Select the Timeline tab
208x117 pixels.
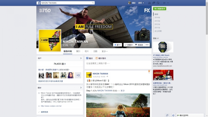[68, 51]
